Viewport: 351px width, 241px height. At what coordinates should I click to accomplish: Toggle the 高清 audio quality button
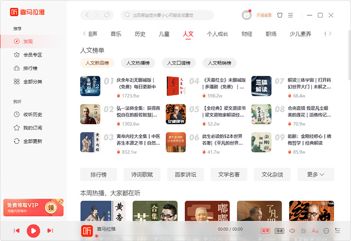pos(265,230)
